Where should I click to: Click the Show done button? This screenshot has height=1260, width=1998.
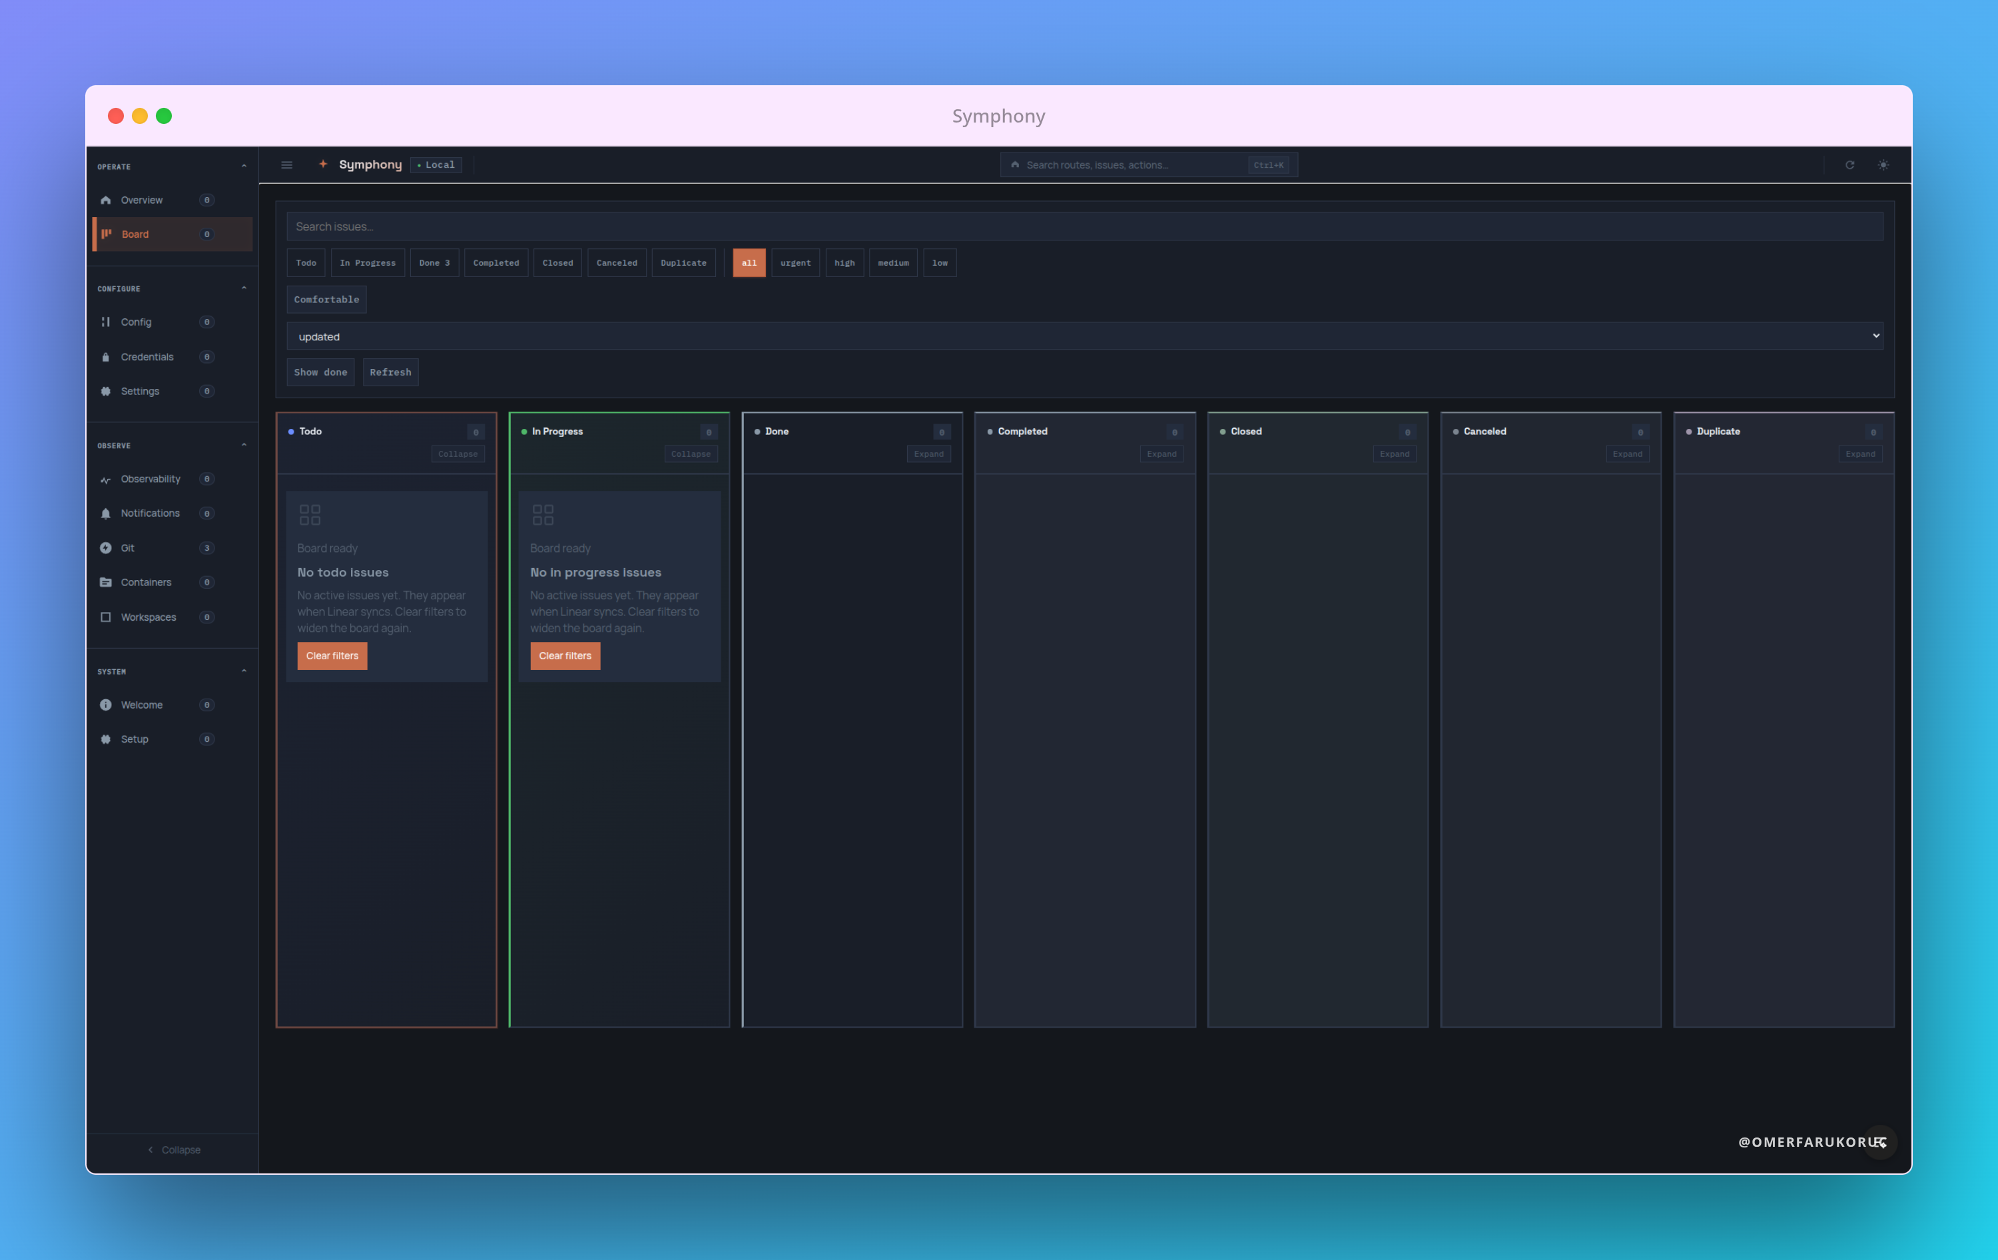tap(320, 372)
